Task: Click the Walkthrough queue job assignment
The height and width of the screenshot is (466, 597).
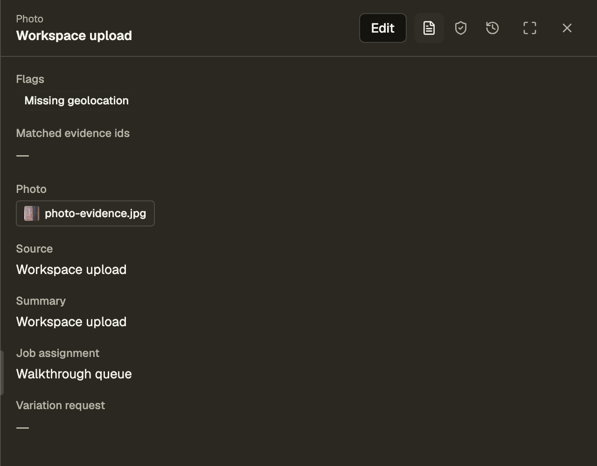Action: [x=74, y=374]
